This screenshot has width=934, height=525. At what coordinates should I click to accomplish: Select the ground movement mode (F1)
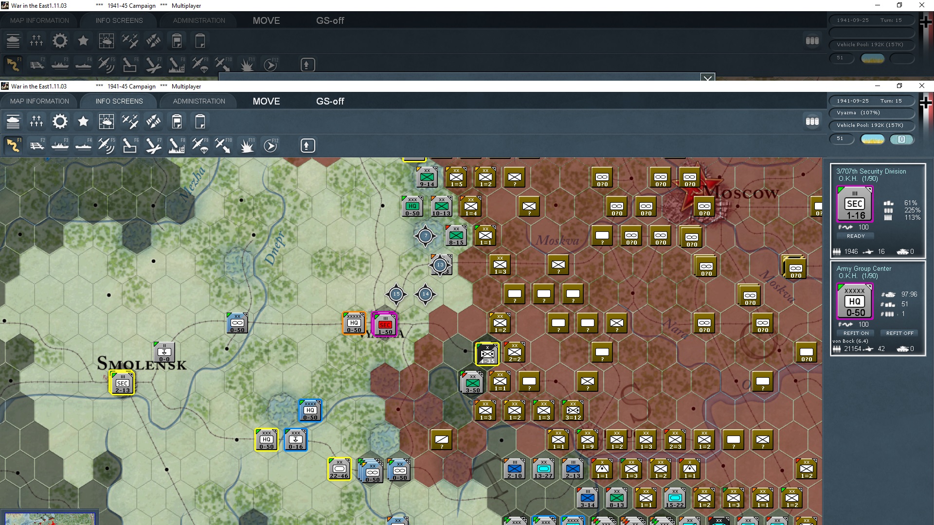coord(13,145)
